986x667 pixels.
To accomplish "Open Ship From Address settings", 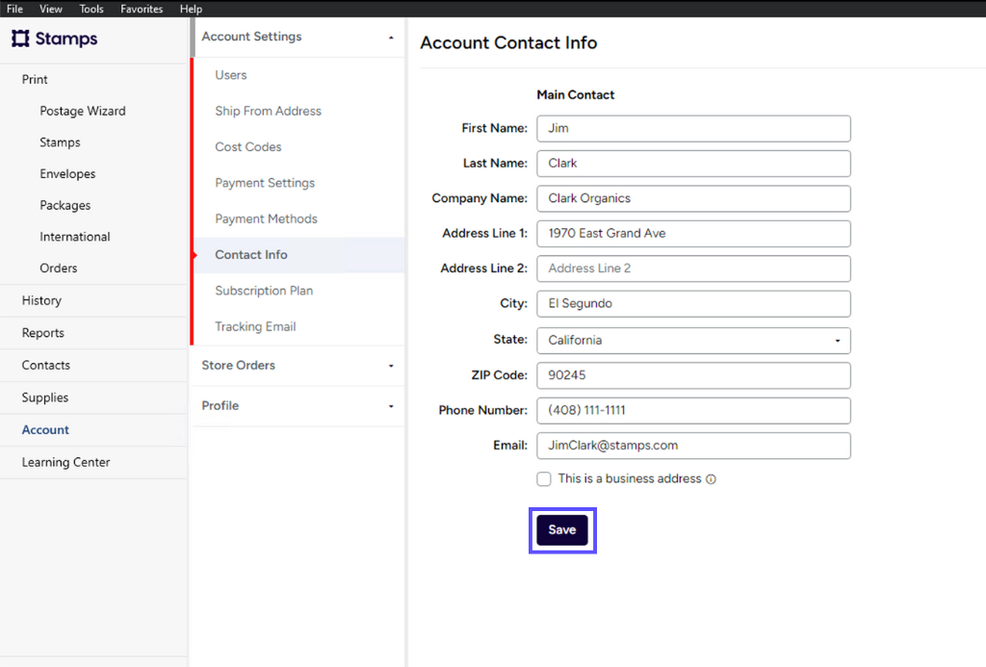I will point(299,111).
